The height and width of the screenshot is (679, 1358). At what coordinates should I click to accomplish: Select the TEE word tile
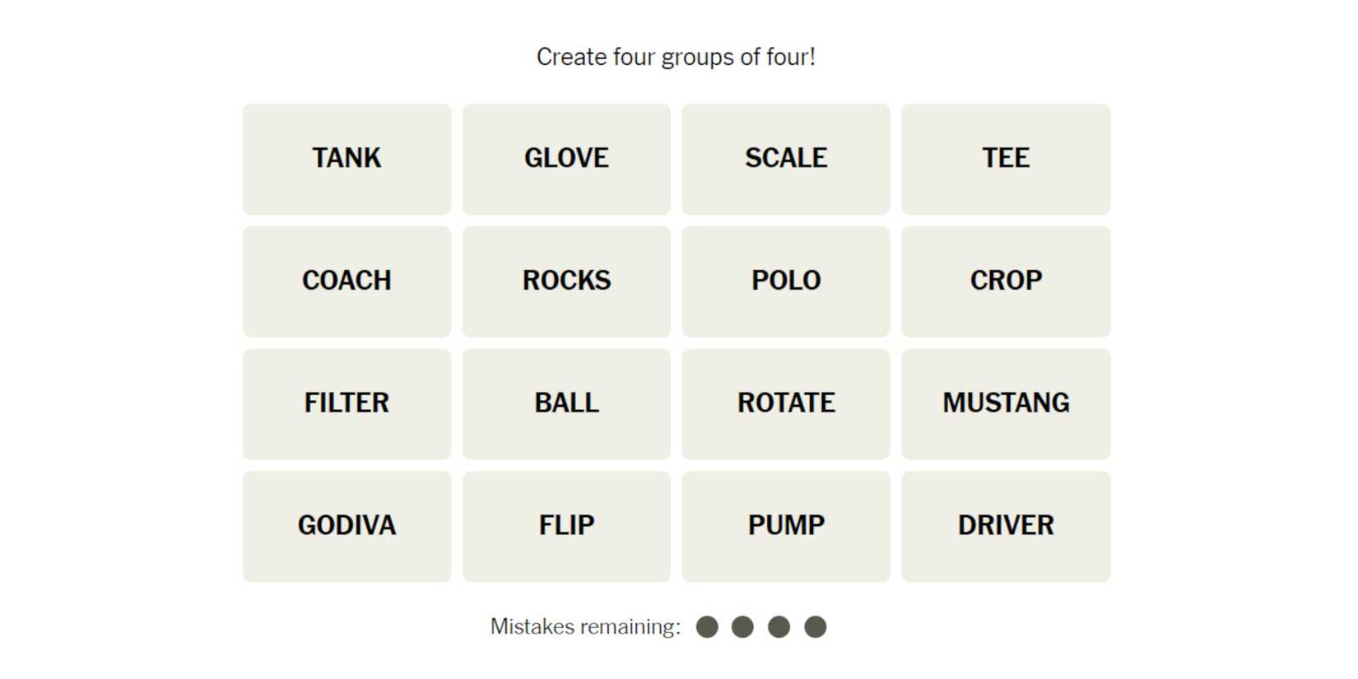click(1006, 159)
